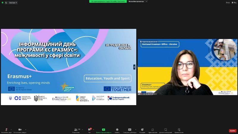Show captions using the CC icon
Image resolution: width=238 pixels, height=134 pixels.
pyautogui.click(x=130, y=130)
